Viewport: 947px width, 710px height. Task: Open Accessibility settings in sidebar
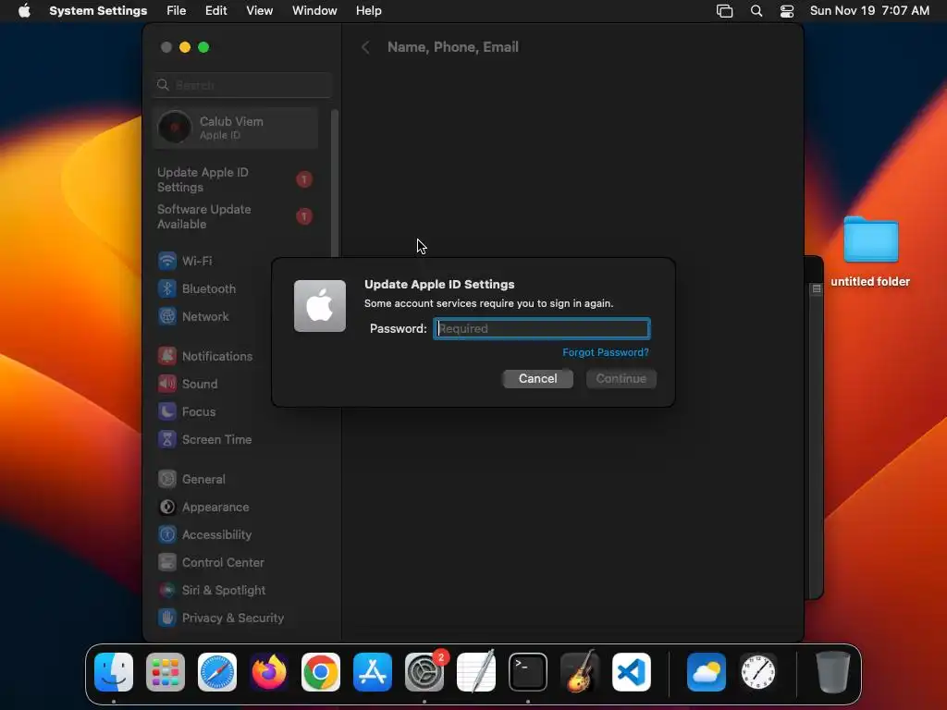pos(236,535)
